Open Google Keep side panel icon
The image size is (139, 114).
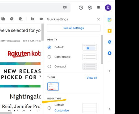pos(110,31)
